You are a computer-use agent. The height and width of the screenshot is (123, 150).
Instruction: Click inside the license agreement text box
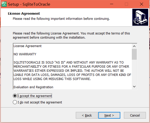tap(72, 66)
